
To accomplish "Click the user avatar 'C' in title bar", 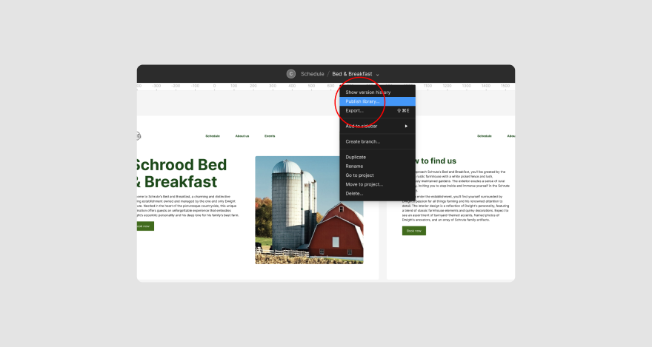I will click(291, 74).
